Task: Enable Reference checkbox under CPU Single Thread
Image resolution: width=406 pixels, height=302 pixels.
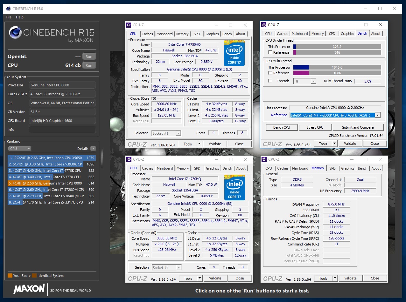Action: point(270,52)
